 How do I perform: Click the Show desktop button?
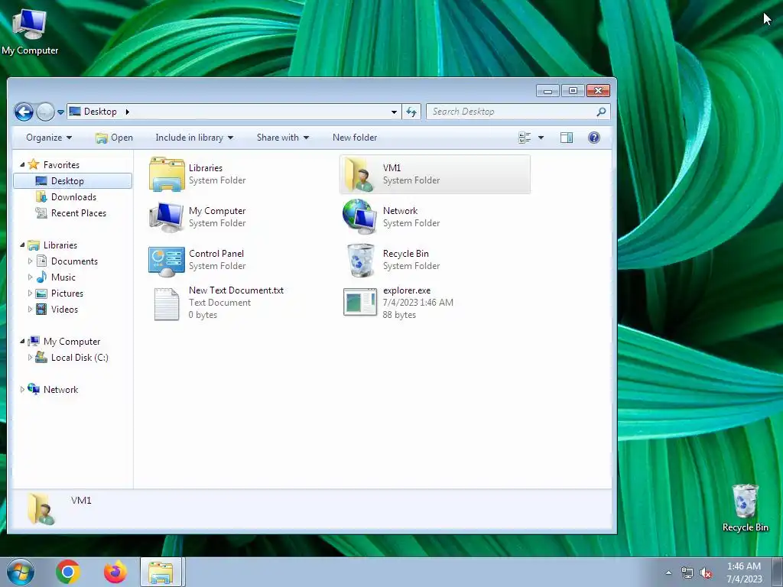point(778,572)
